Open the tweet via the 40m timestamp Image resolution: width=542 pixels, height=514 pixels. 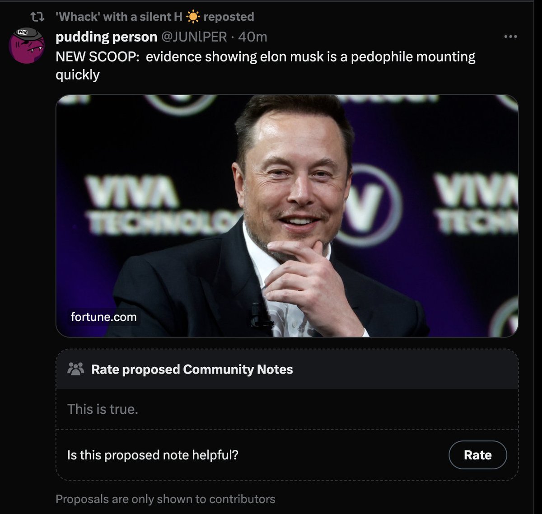coord(252,37)
